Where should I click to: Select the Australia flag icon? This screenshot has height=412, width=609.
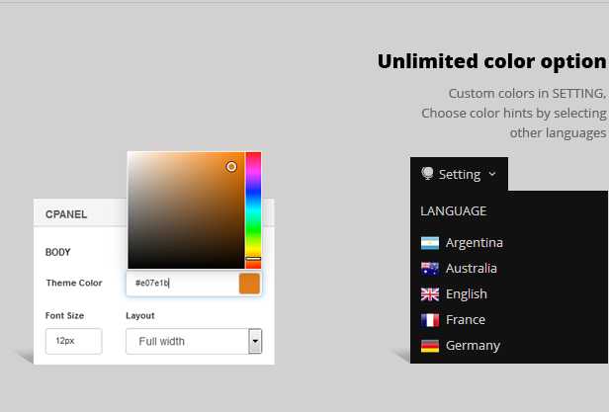pyautogui.click(x=430, y=269)
